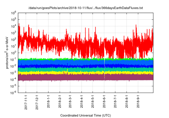
Task: Click the 10^2 y-axis tick label
Action: point(13,40)
